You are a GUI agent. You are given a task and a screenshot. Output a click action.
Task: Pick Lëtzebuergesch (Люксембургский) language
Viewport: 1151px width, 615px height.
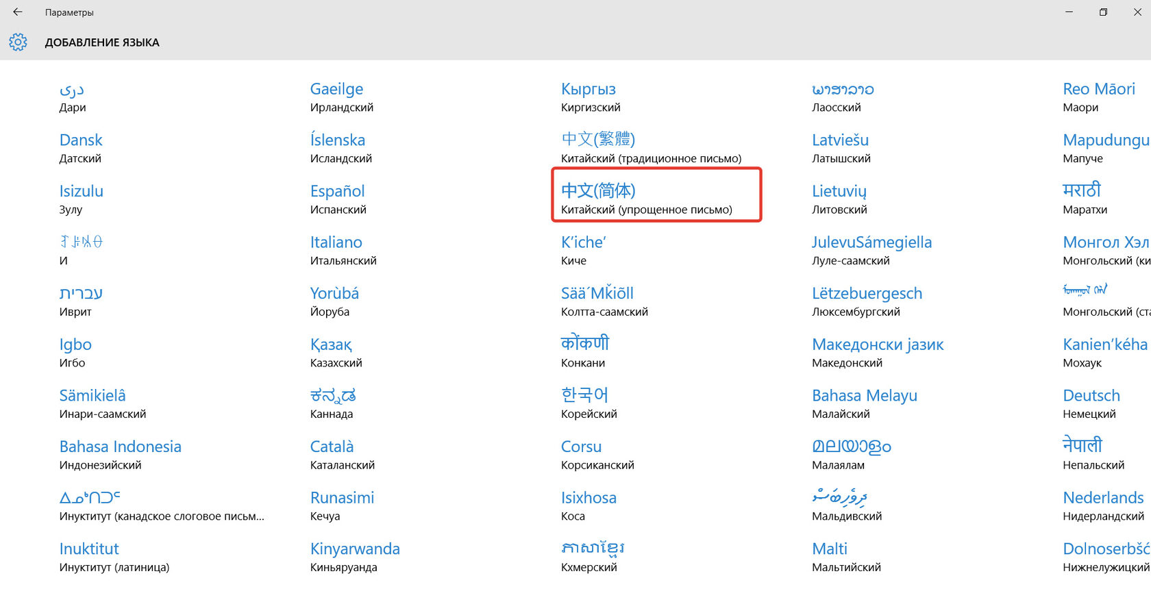click(867, 302)
